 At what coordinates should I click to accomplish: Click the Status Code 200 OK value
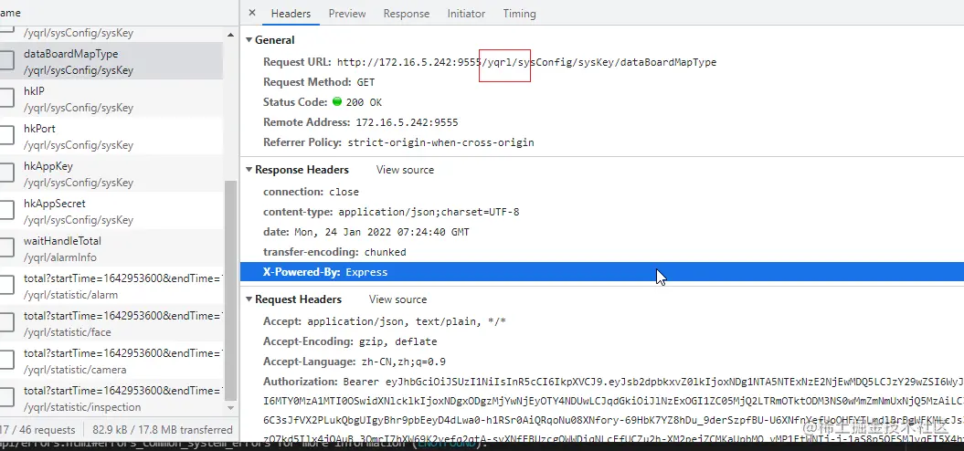[364, 102]
